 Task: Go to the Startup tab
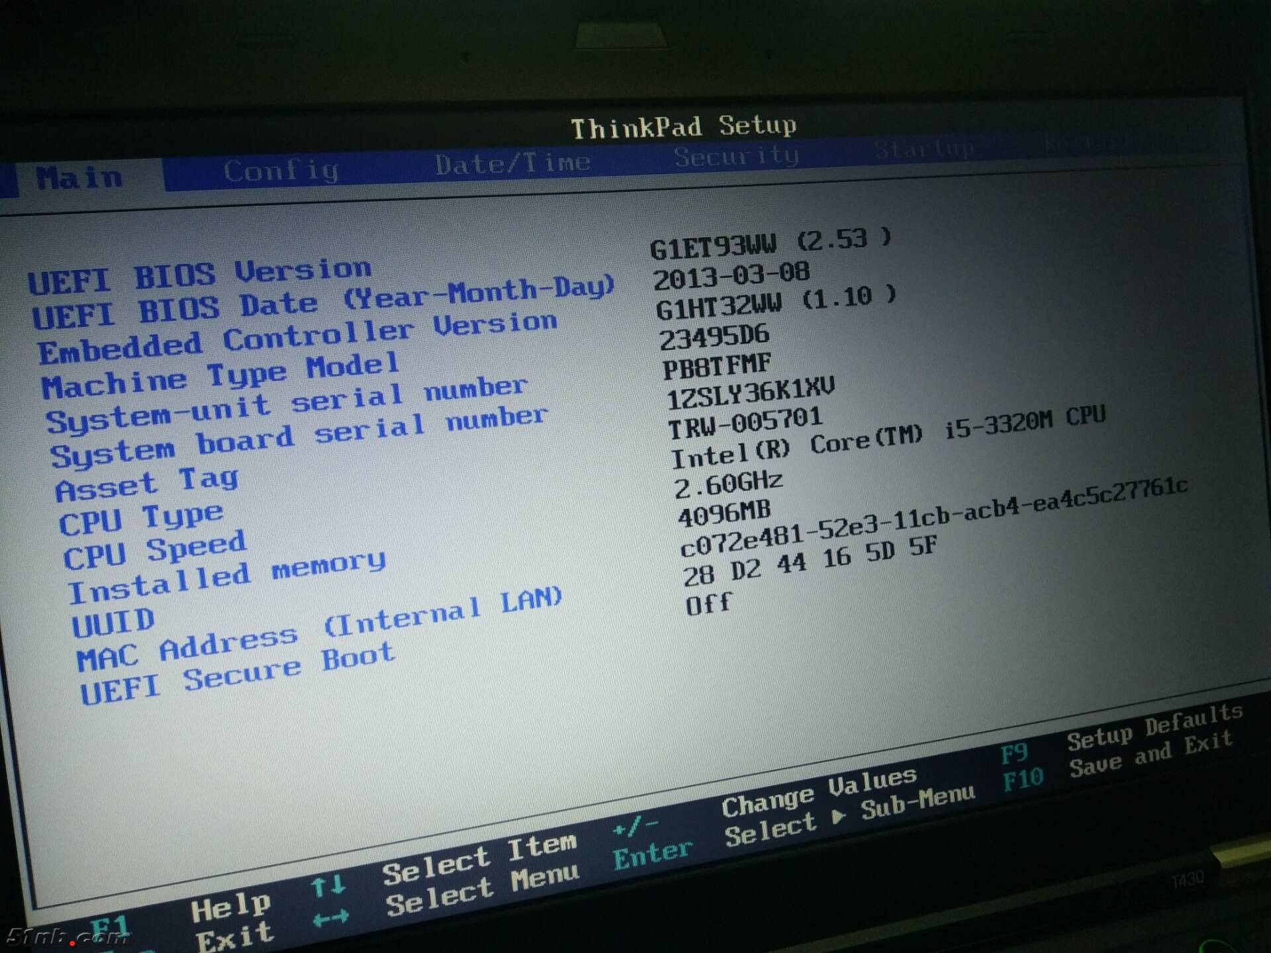[x=924, y=150]
